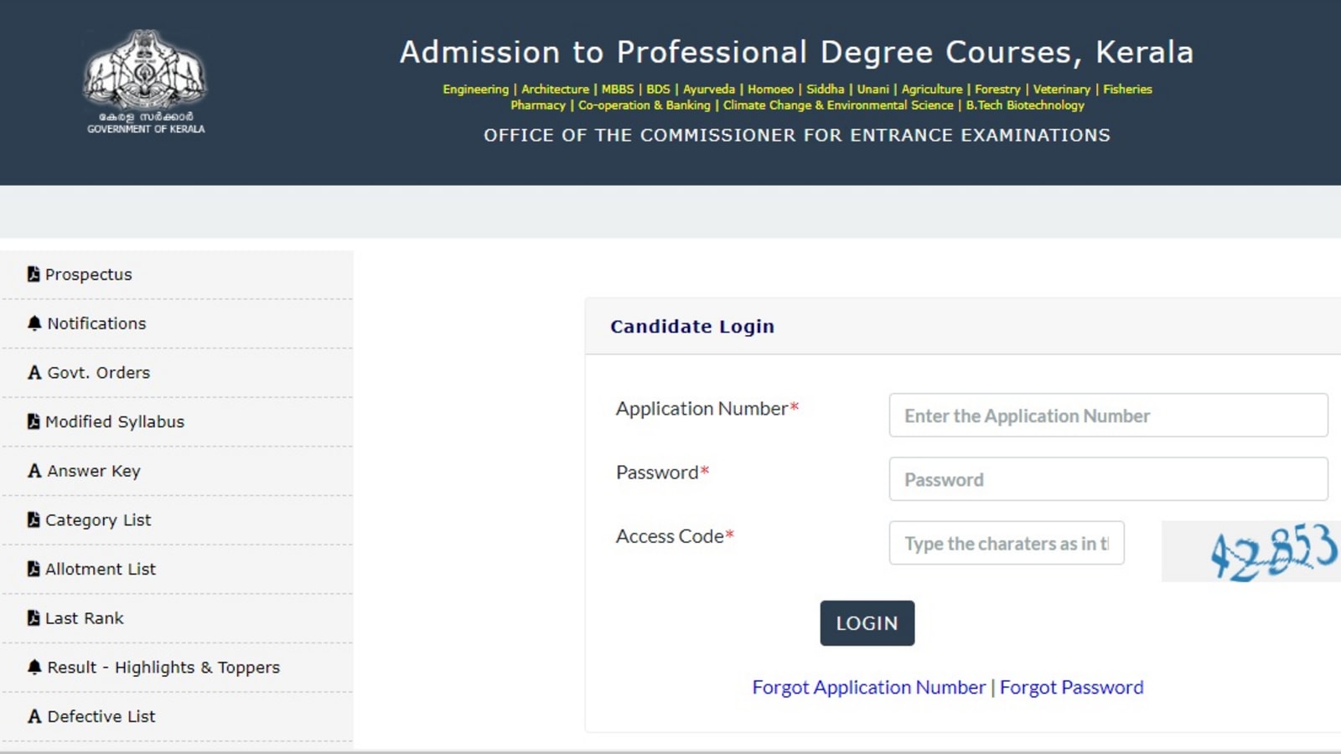Open the Forgot Application Number link
The width and height of the screenshot is (1341, 754).
pyautogui.click(x=869, y=687)
